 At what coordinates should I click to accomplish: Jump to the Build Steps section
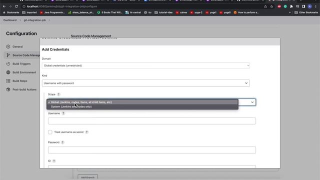[20, 81]
